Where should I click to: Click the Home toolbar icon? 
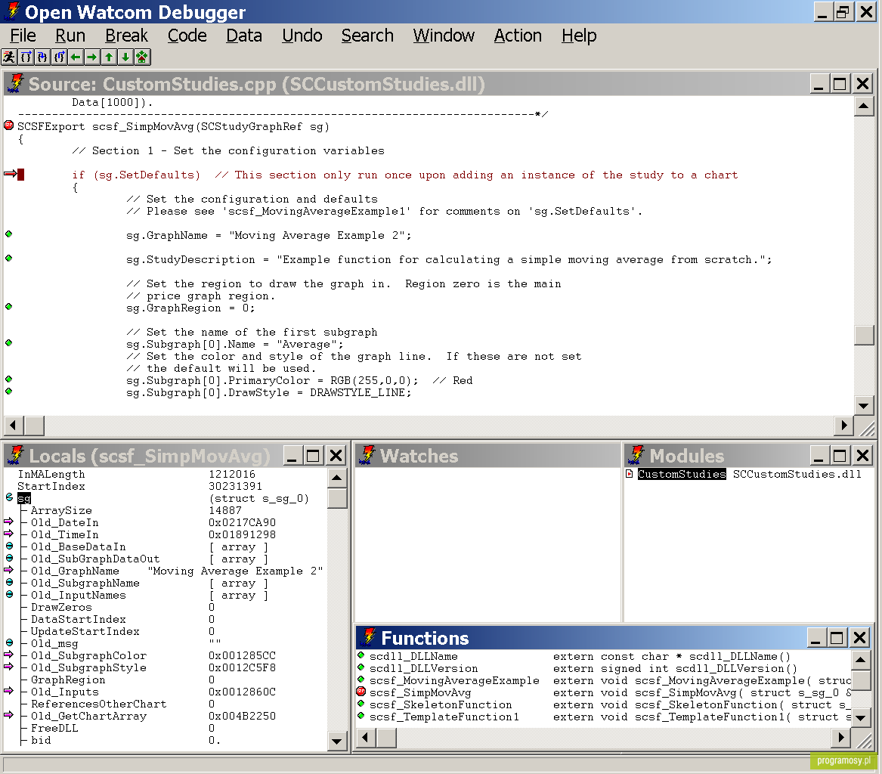click(x=142, y=57)
